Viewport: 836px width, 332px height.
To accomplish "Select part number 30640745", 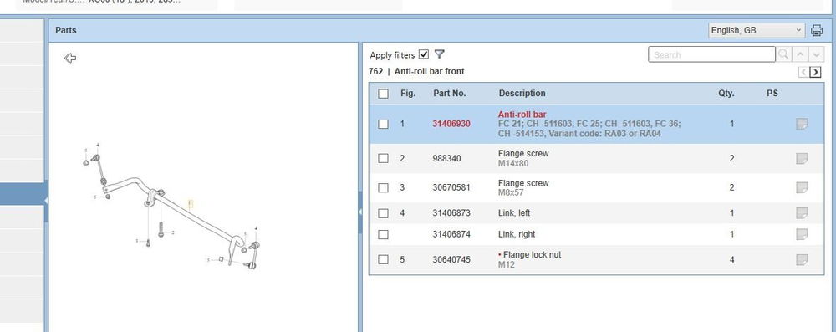I will pos(451,260).
